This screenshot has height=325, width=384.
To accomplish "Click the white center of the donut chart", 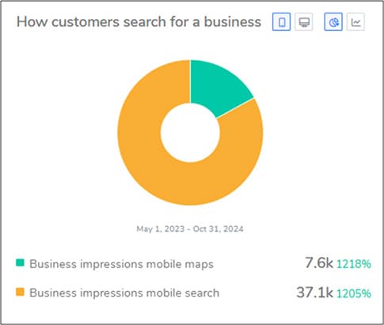I will [x=190, y=133].
